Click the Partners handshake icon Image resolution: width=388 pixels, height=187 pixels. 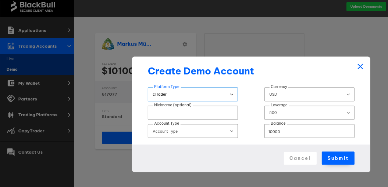coord(11,99)
